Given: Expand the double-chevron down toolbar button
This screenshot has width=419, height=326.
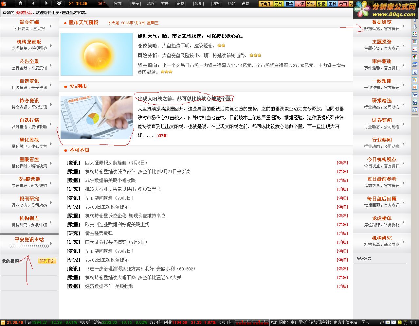Looking at the screenshot, I should [59, 3].
